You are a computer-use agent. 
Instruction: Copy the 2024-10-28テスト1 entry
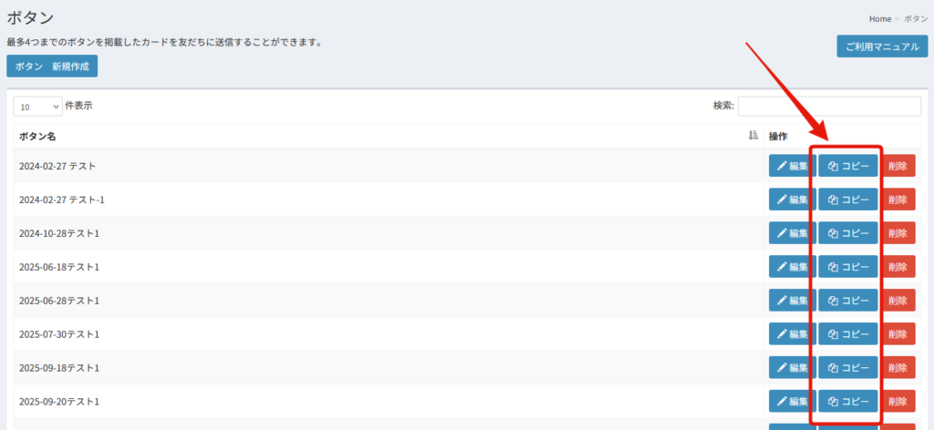[x=847, y=233]
